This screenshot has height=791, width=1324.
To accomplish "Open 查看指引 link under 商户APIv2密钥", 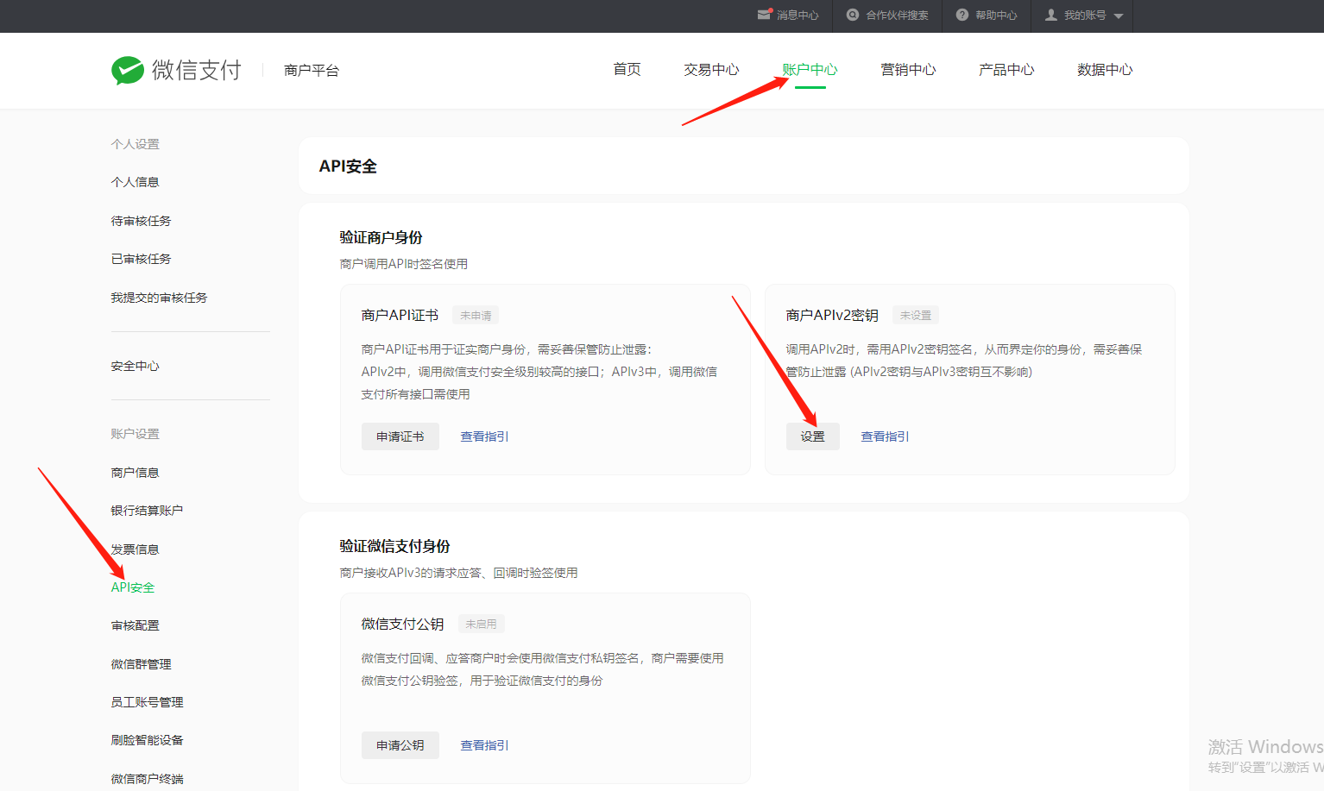I will [885, 436].
